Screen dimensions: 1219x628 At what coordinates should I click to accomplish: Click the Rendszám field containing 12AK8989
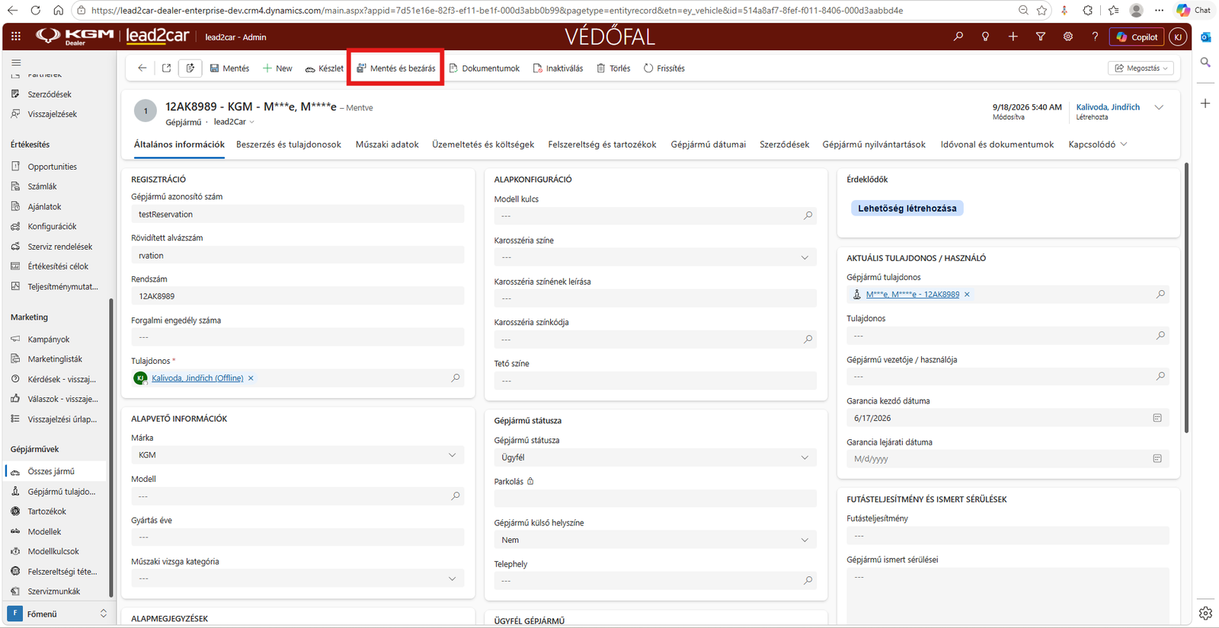pyautogui.click(x=298, y=296)
